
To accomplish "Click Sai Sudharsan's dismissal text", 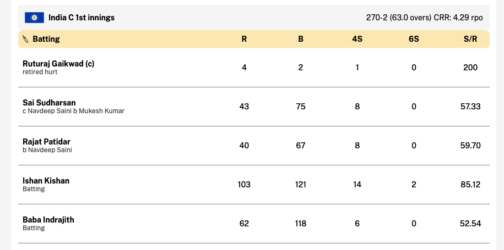I will click(x=74, y=111).
